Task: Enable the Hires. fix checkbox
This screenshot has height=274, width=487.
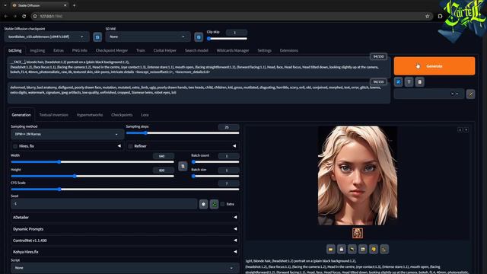Action: pos(15,146)
